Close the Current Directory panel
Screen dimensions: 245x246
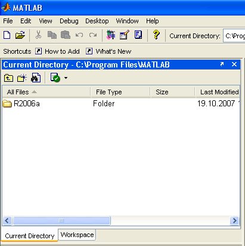[234, 64]
